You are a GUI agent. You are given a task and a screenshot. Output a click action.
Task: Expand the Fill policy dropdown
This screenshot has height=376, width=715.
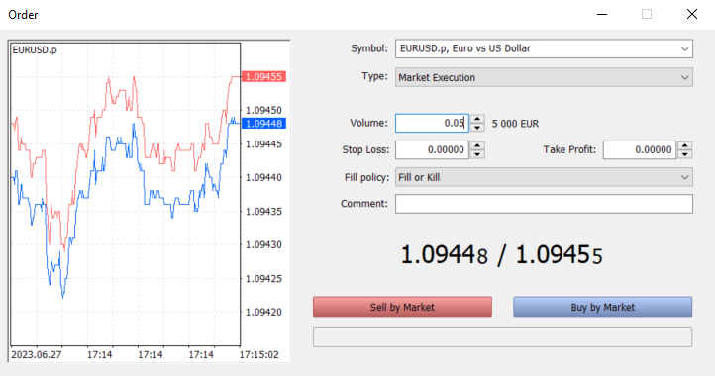pyautogui.click(x=544, y=177)
